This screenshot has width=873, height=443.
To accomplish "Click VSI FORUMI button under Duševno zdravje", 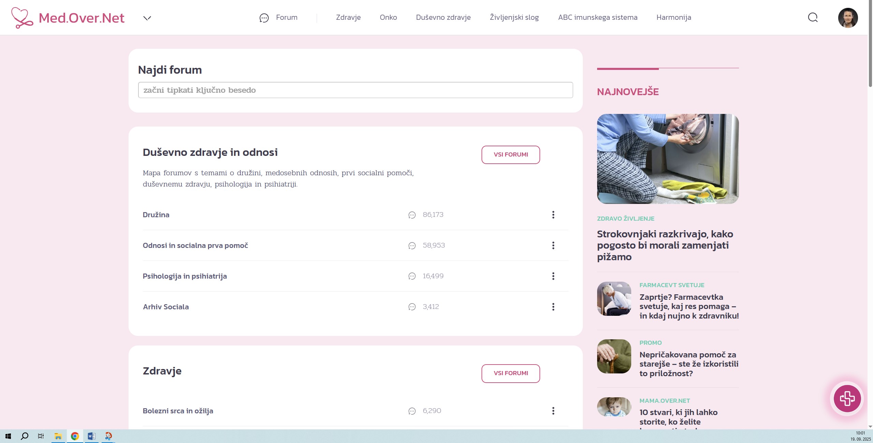I will tap(511, 154).
